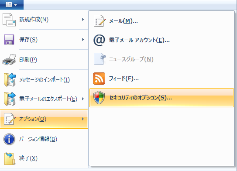Select the 印刷(P) menu label

tap(28, 60)
